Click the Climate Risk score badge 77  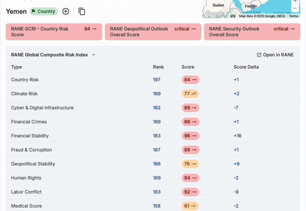(x=190, y=94)
